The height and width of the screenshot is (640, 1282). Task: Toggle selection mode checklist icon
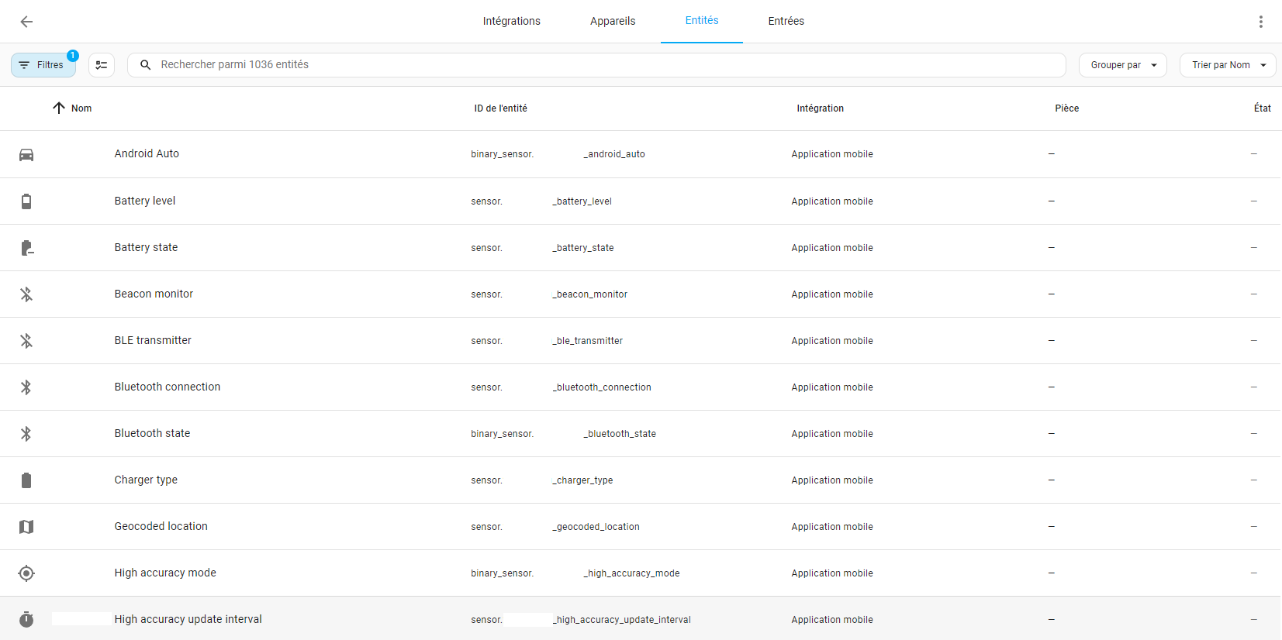coord(102,65)
